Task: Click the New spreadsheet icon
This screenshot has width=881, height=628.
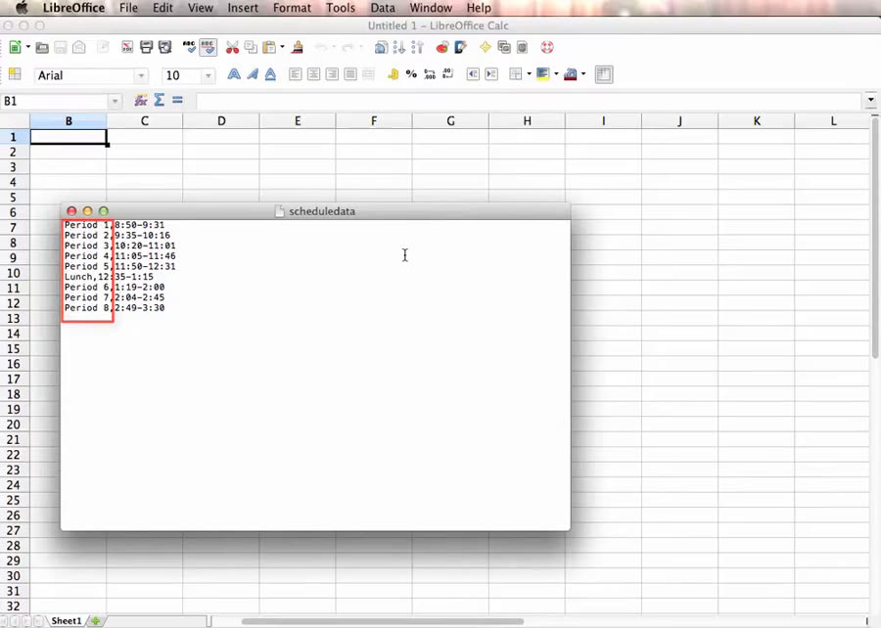Action: pyautogui.click(x=15, y=47)
